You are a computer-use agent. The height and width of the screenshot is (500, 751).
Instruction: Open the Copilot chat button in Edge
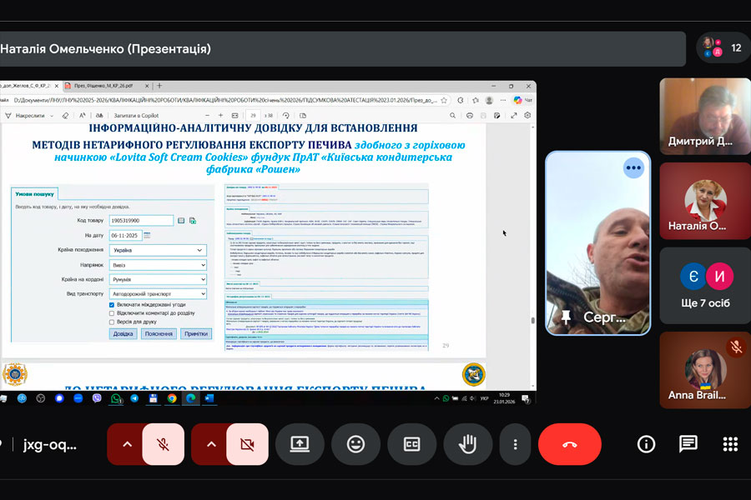tap(522, 101)
